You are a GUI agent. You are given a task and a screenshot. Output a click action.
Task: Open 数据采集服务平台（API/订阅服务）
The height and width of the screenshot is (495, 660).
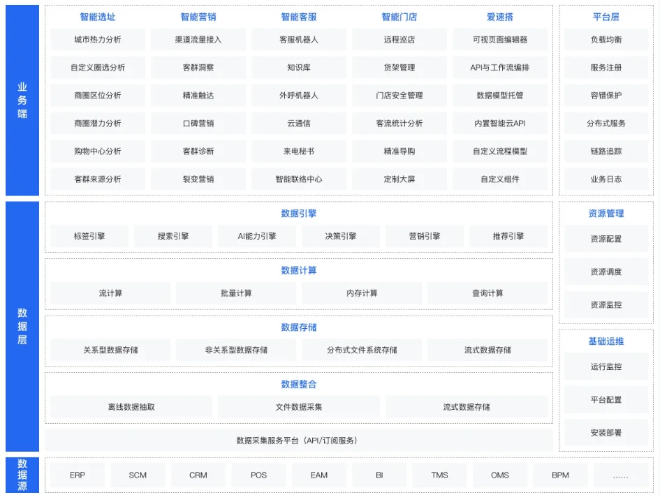(297, 441)
